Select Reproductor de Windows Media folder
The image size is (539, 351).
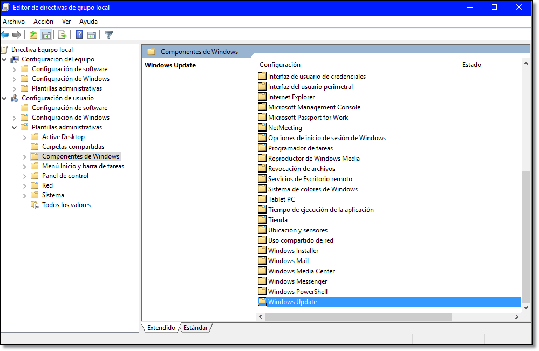click(x=314, y=159)
